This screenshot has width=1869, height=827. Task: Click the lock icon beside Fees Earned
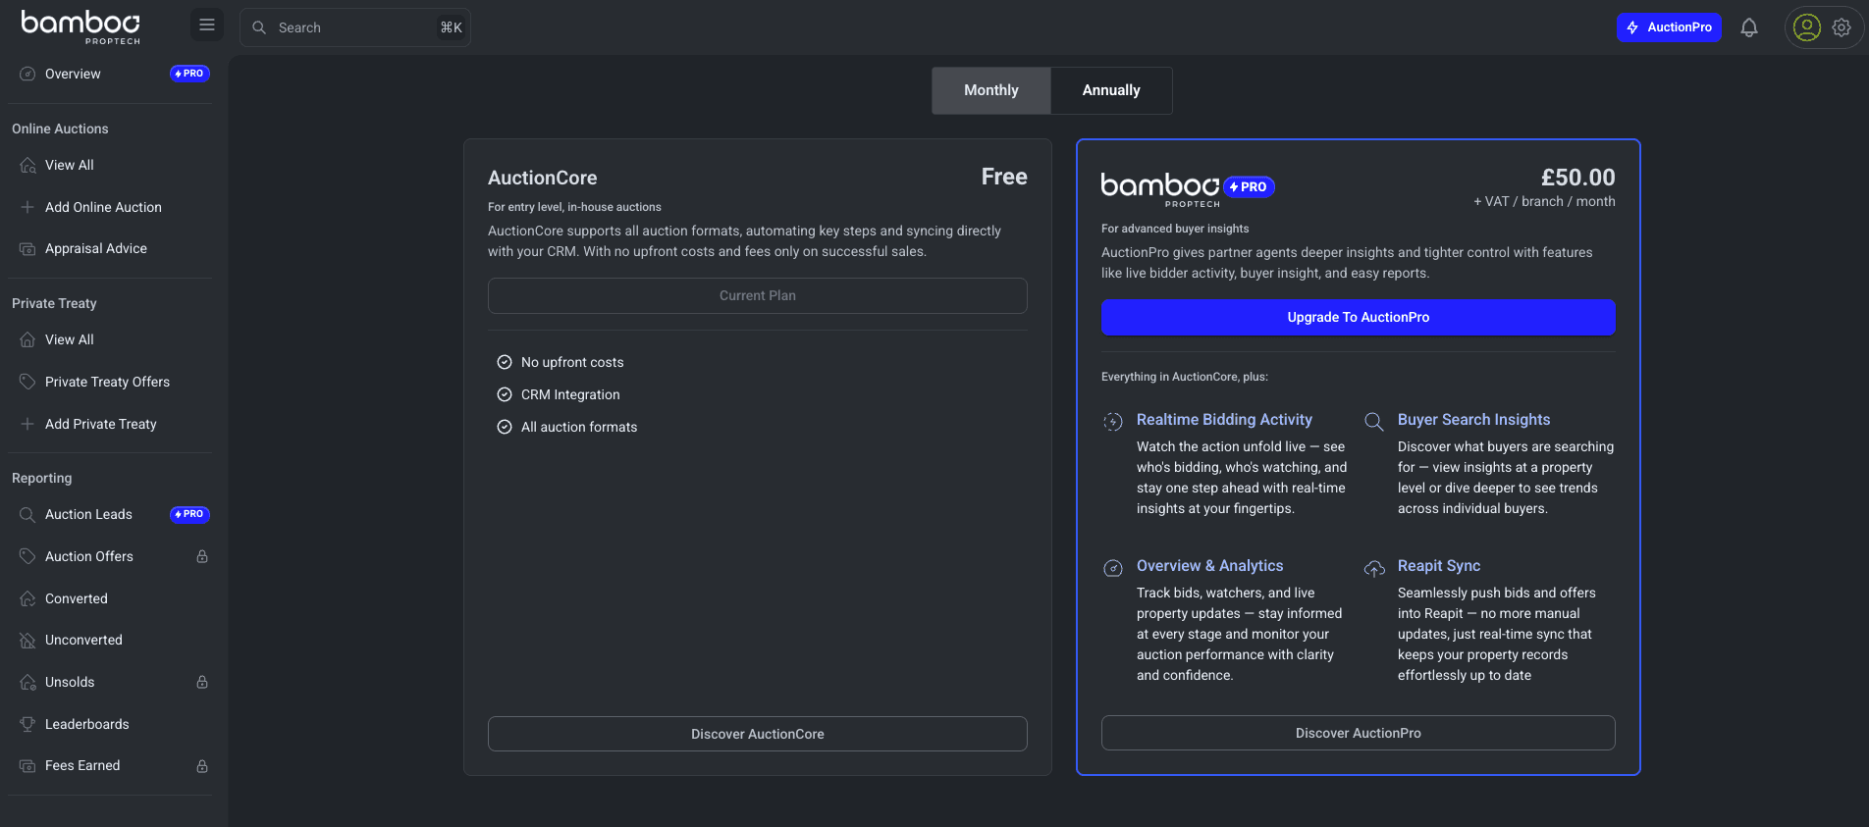pyautogui.click(x=202, y=766)
